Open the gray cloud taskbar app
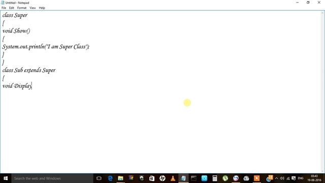This screenshot has width=325, height=183. [246, 178]
